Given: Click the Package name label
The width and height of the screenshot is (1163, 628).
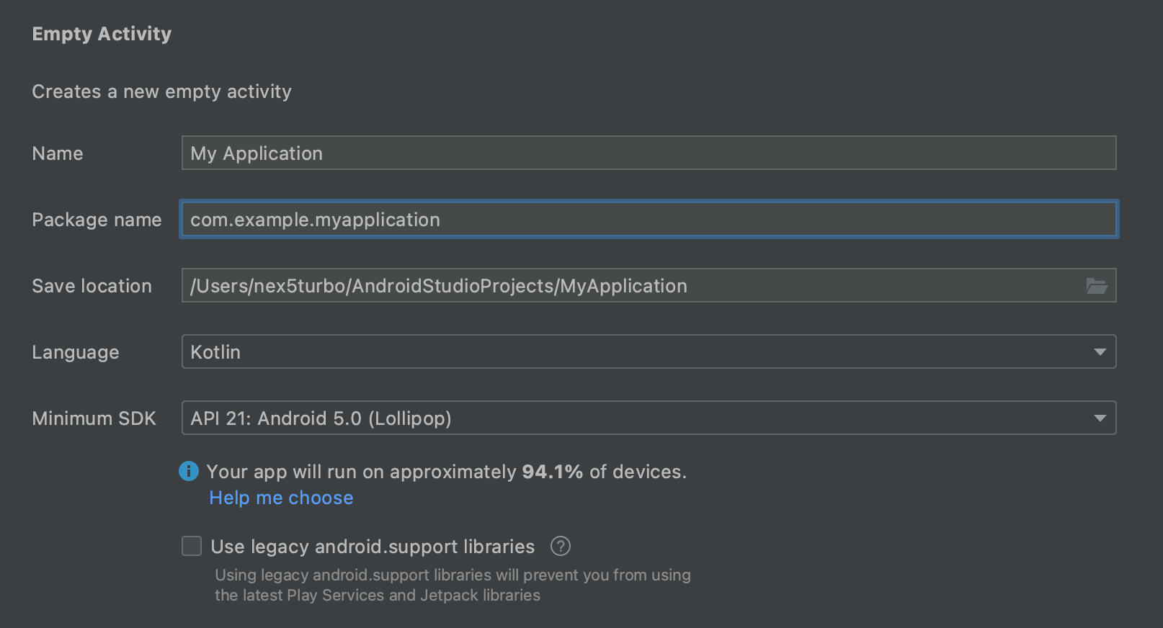Looking at the screenshot, I should click(97, 220).
